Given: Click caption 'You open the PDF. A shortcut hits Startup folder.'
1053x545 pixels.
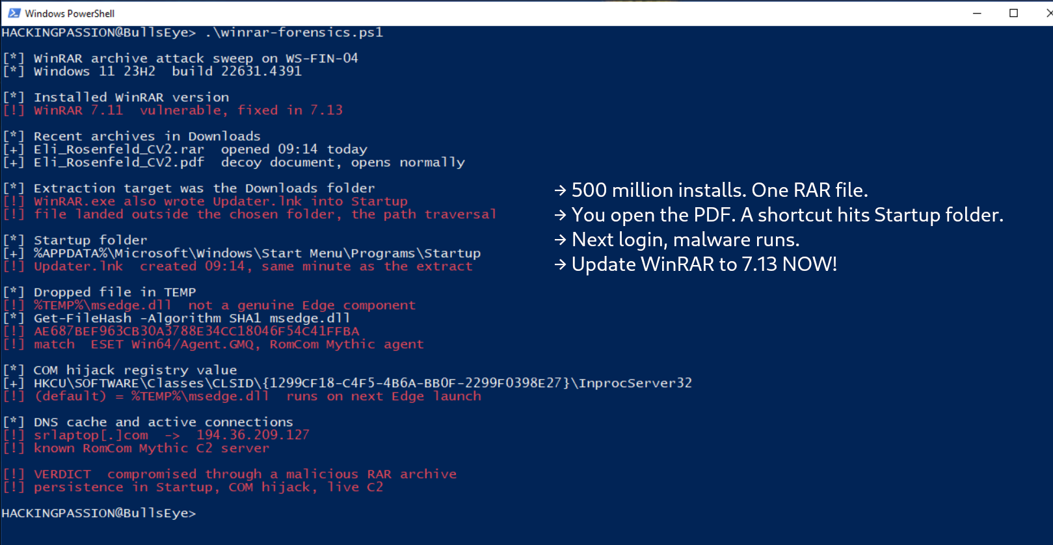Looking at the screenshot, I should (x=788, y=215).
